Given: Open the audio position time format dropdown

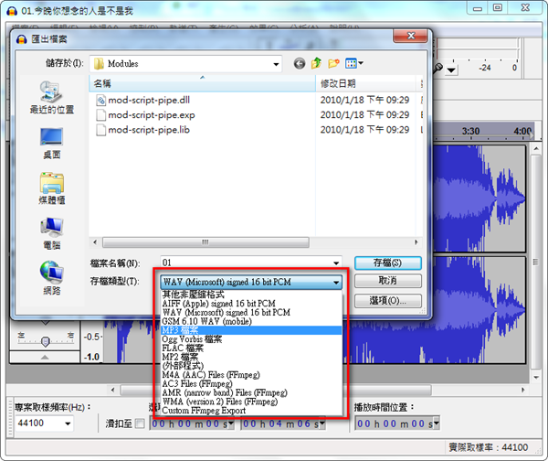Looking at the screenshot, I should tap(437, 423).
